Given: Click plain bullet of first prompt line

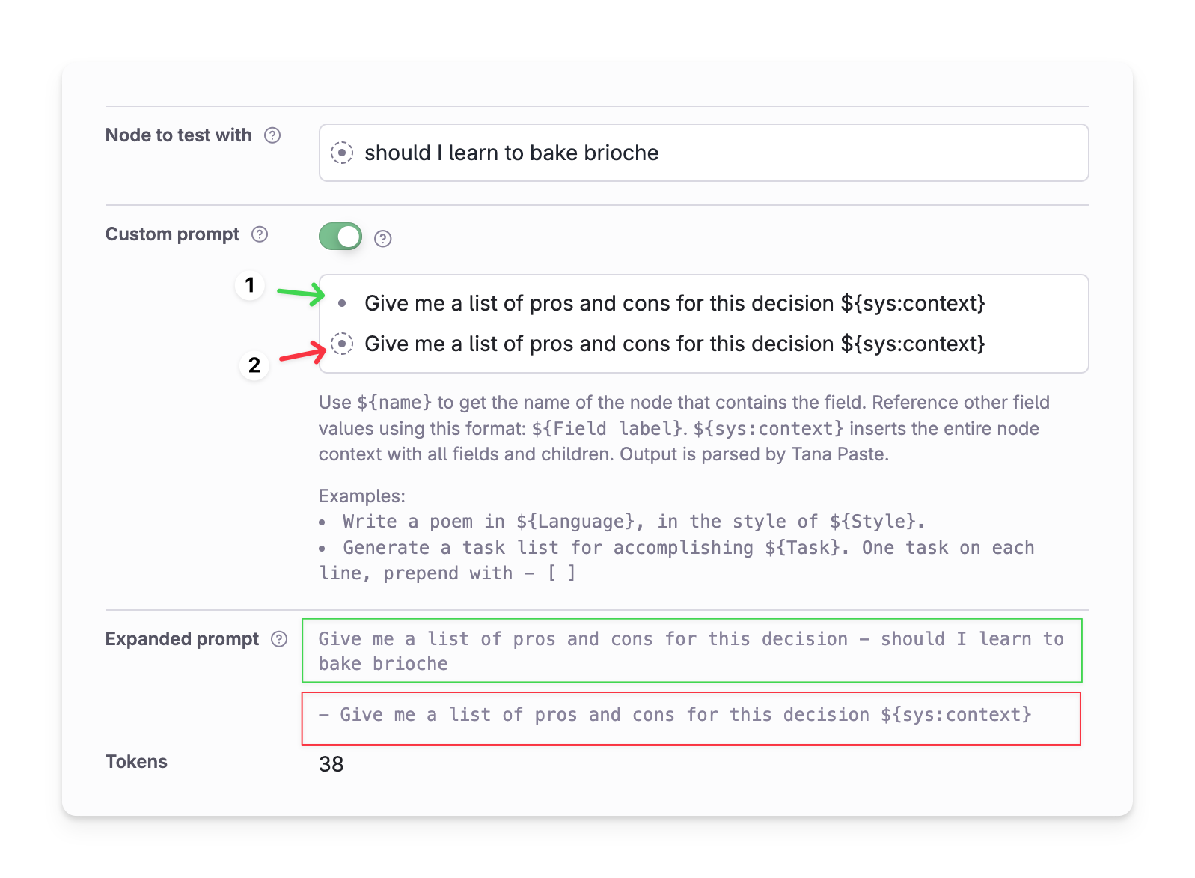Looking at the screenshot, I should [342, 303].
